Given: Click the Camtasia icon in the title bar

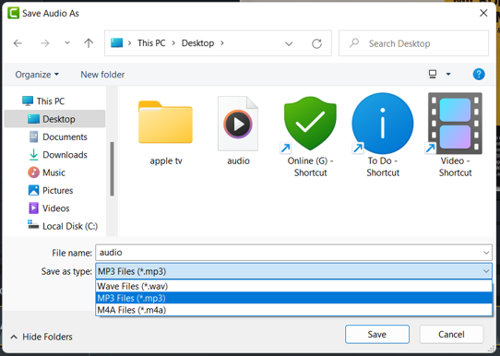Looking at the screenshot, I should 14,13.
